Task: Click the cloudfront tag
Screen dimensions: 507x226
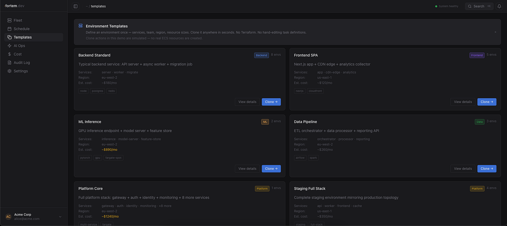Action: coord(315,91)
